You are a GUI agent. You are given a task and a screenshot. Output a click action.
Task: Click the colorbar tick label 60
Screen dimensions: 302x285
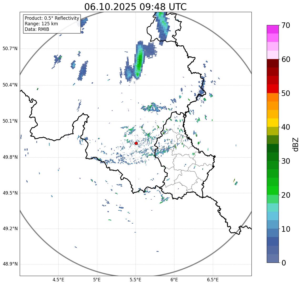point(286,59)
